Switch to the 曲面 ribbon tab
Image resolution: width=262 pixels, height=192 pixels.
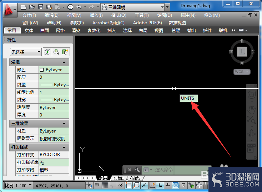(x=45, y=31)
